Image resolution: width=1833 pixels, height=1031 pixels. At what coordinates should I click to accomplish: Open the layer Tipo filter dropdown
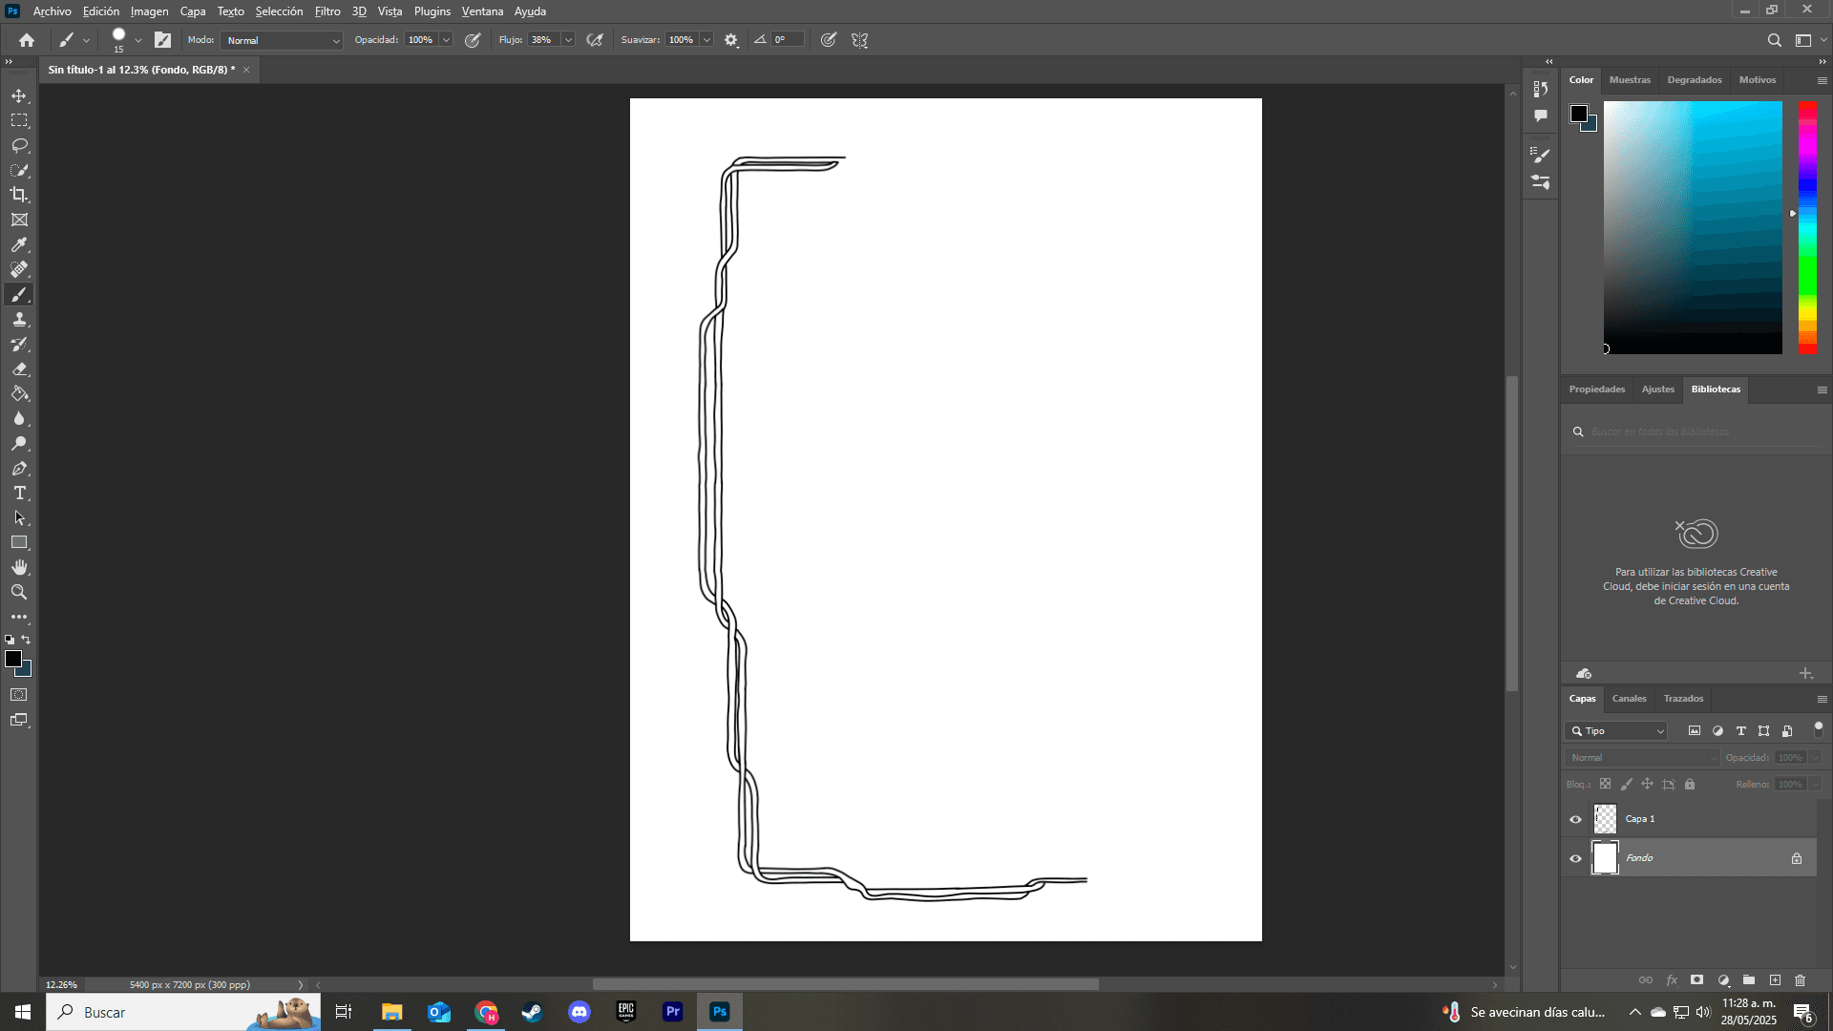[x=1616, y=731]
